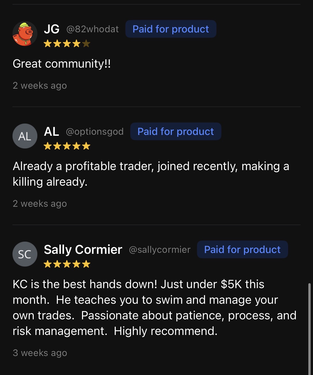The width and height of the screenshot is (313, 375).
Task: Click AL's profitable trader review text
Action: [x=151, y=174]
